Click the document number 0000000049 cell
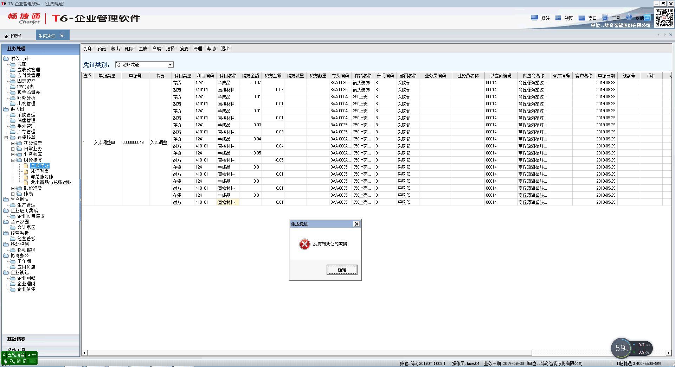Screen dimensions: 675x367 tap(135, 143)
